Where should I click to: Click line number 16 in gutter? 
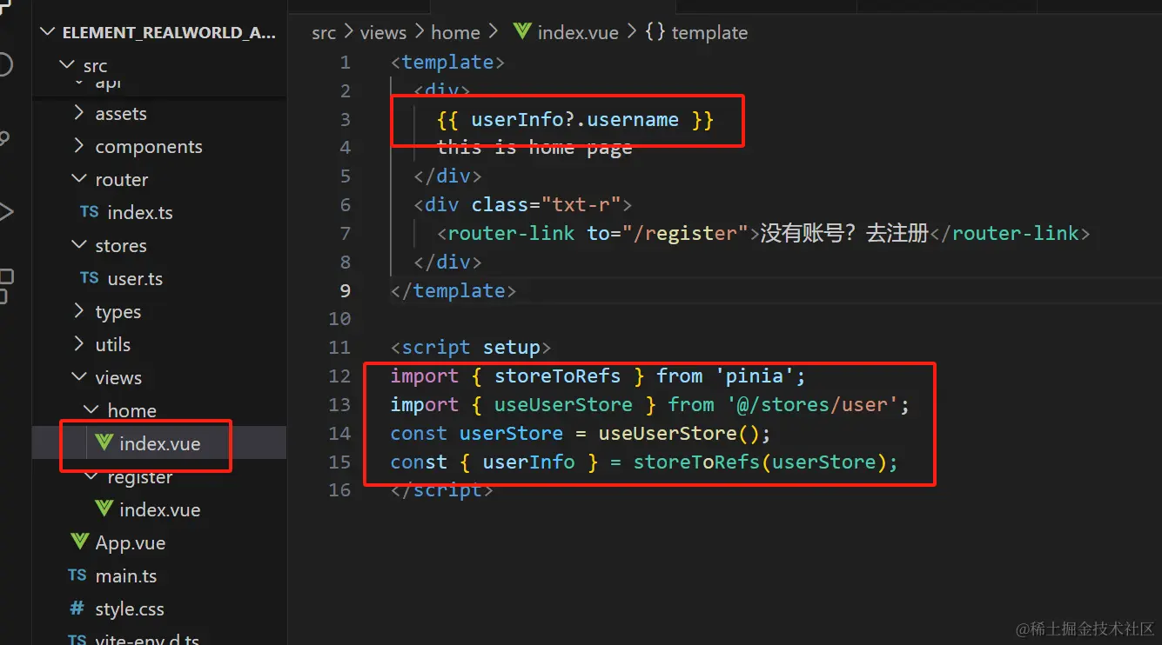point(339,490)
